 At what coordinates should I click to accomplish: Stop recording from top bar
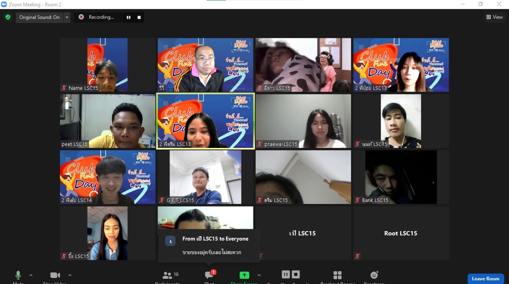coord(139,17)
